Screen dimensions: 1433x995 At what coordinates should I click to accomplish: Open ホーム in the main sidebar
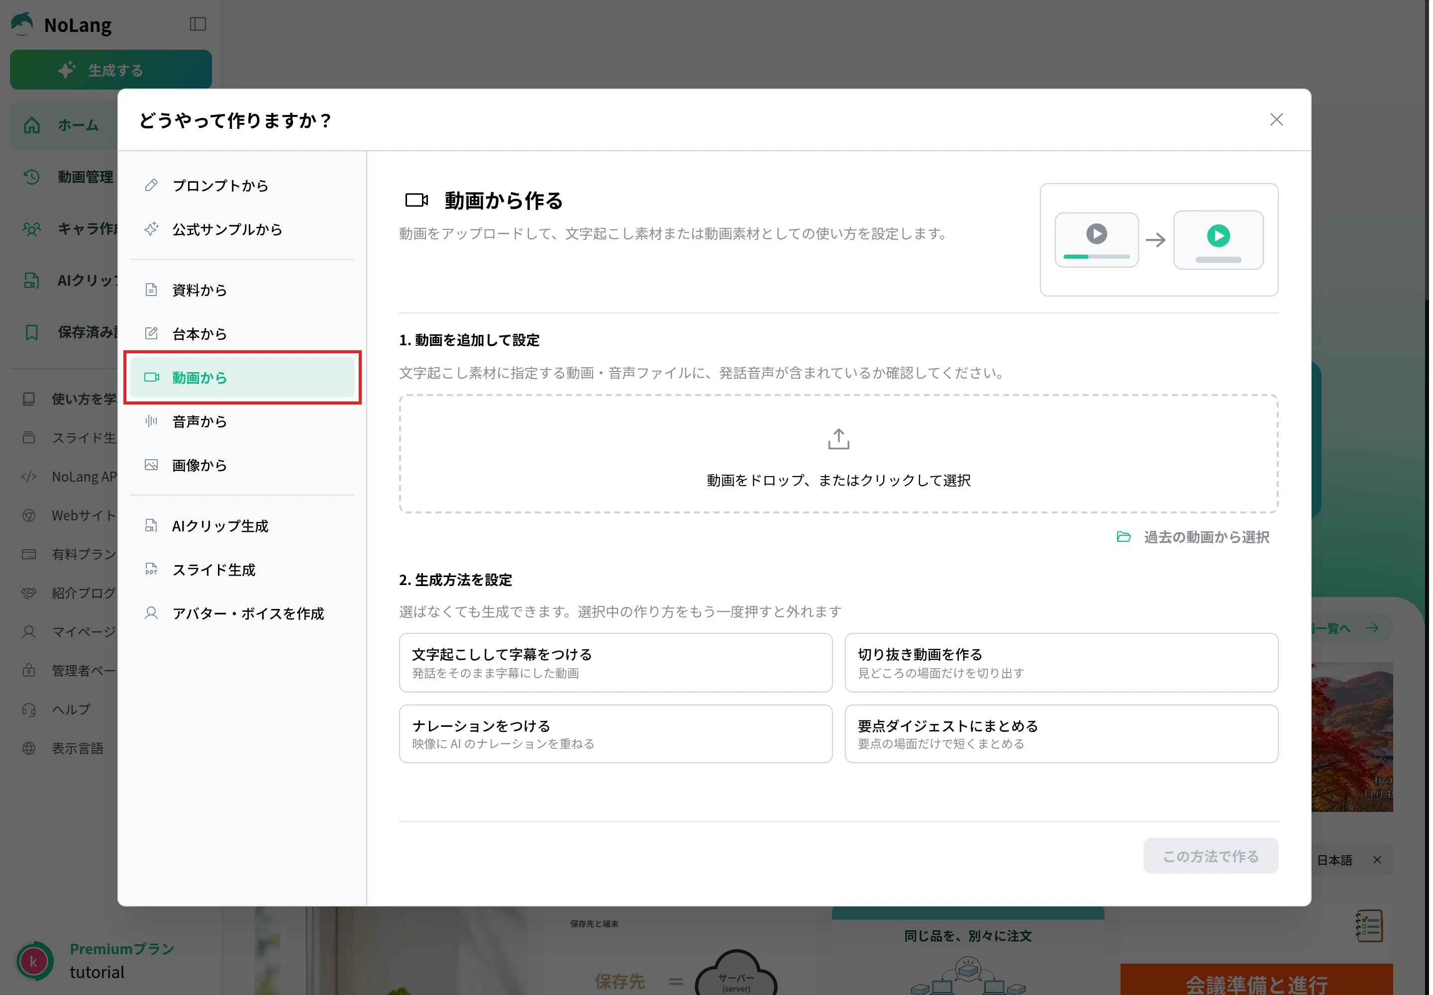(64, 125)
